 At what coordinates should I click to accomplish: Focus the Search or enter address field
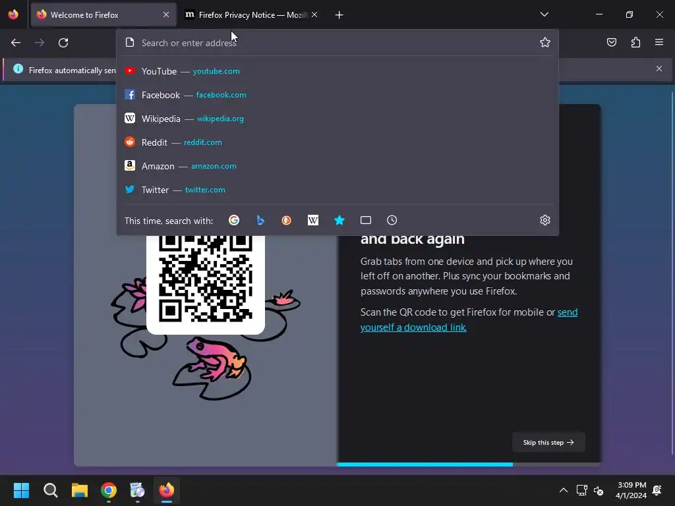point(337,43)
